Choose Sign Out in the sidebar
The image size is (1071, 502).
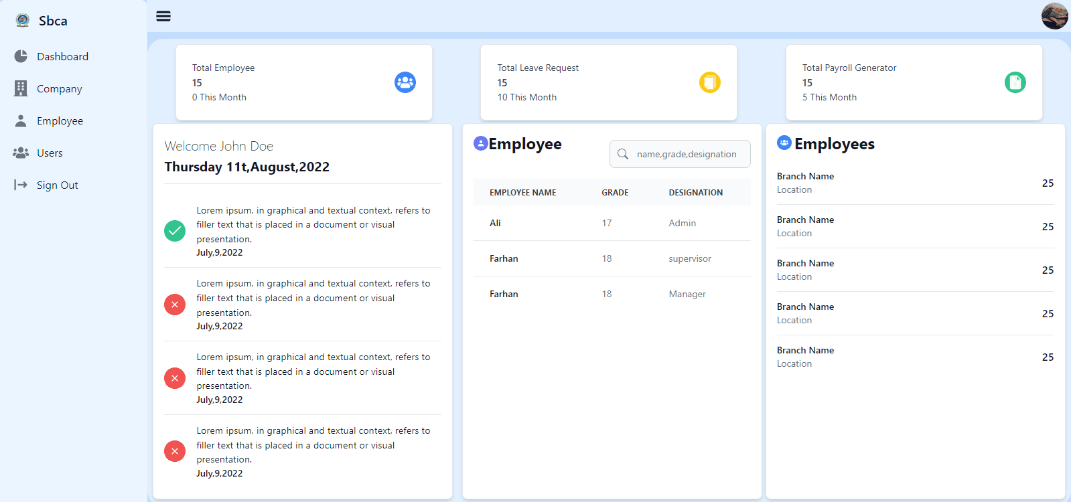coord(58,185)
